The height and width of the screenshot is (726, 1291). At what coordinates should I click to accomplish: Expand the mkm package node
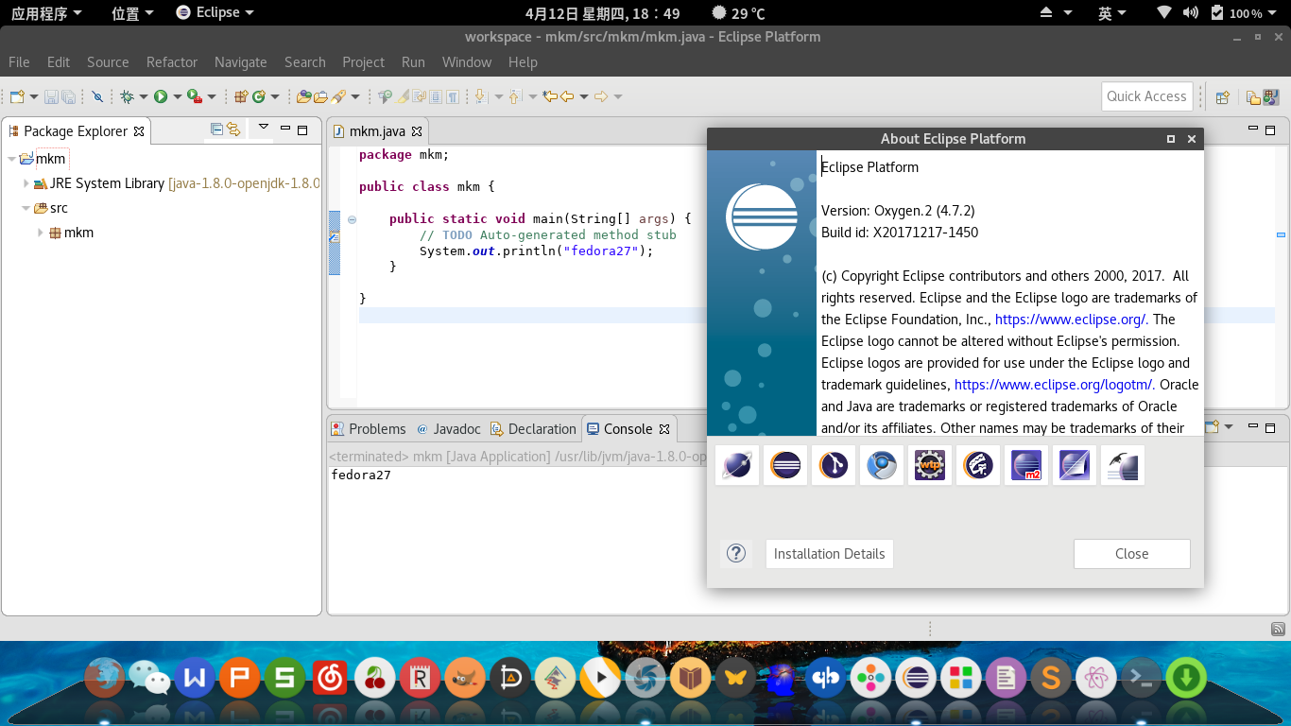(x=41, y=233)
